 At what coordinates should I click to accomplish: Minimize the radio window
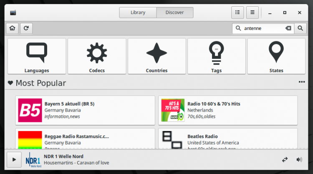click(270, 13)
